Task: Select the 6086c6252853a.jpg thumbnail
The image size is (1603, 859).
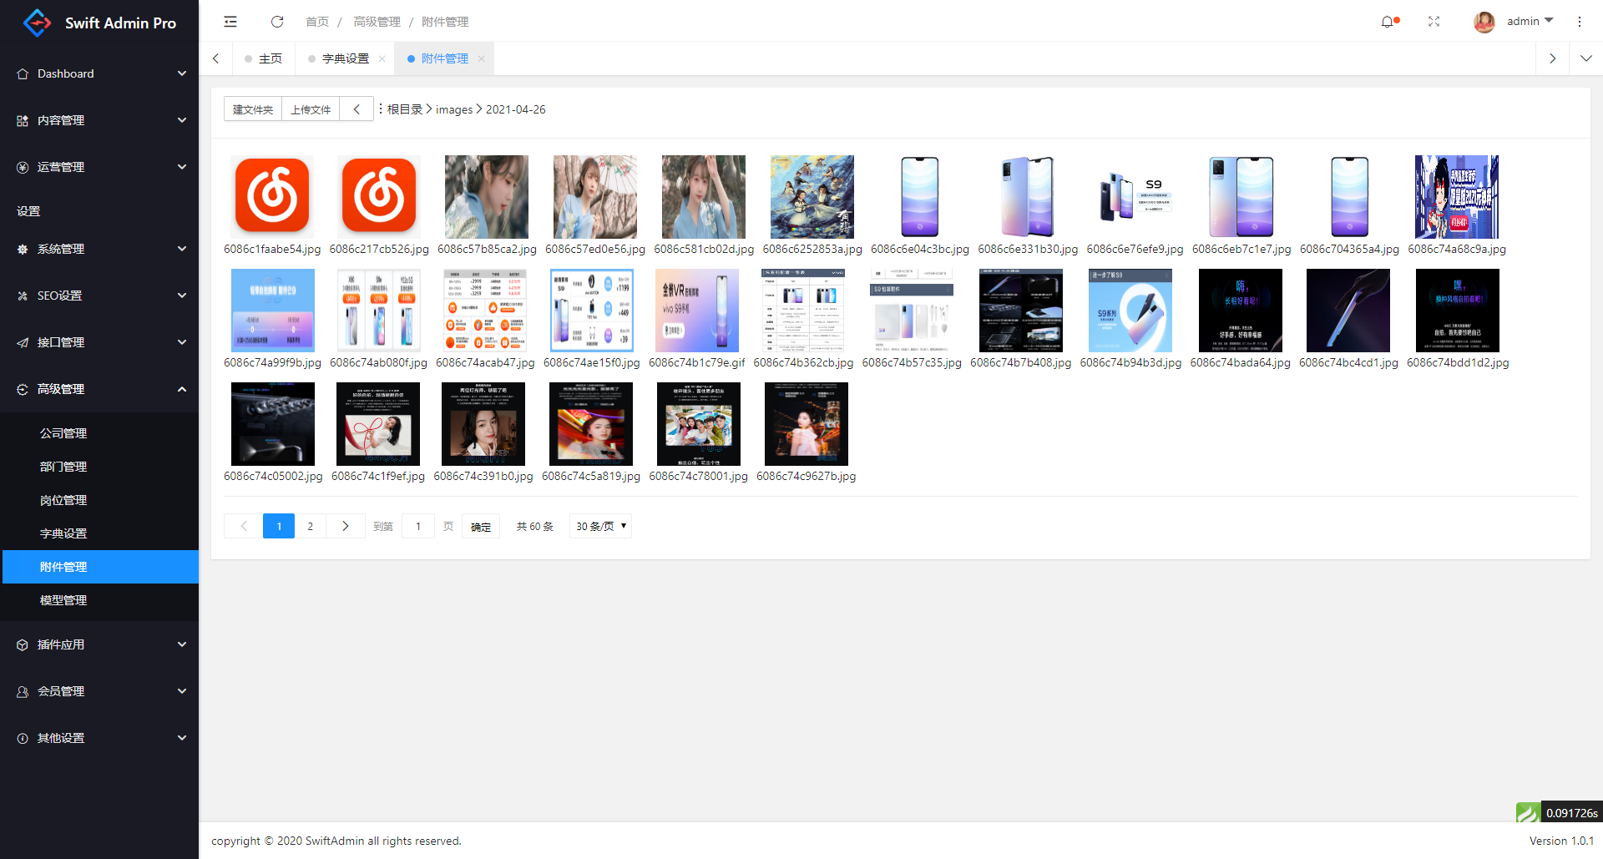Action: click(x=812, y=197)
